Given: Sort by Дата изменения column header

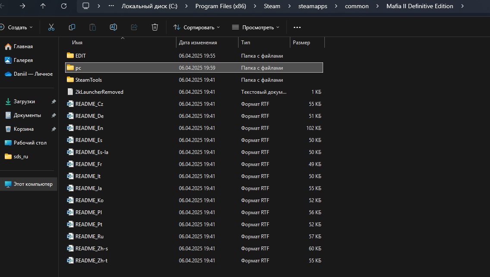Looking at the screenshot, I should tap(198, 43).
